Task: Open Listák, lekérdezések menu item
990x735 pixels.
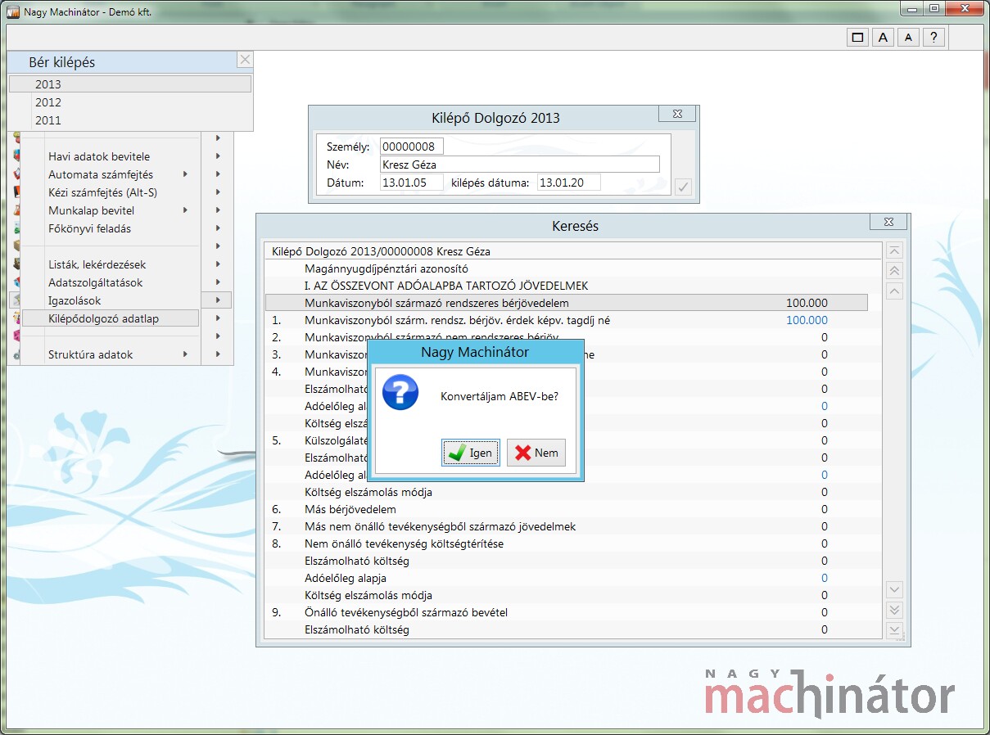Action: pyautogui.click(x=111, y=264)
